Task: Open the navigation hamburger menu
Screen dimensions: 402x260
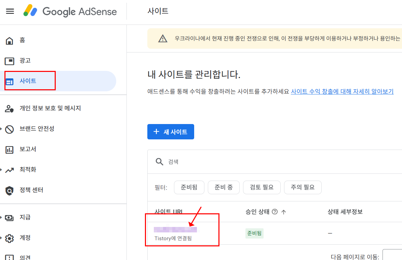Action: tap(10, 11)
